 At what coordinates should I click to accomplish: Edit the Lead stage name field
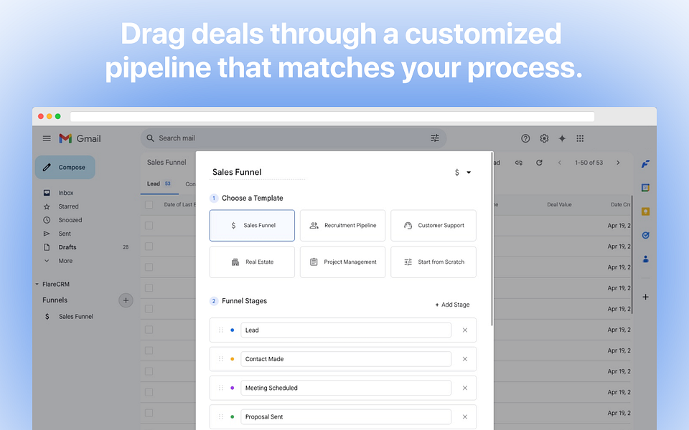[346, 330]
